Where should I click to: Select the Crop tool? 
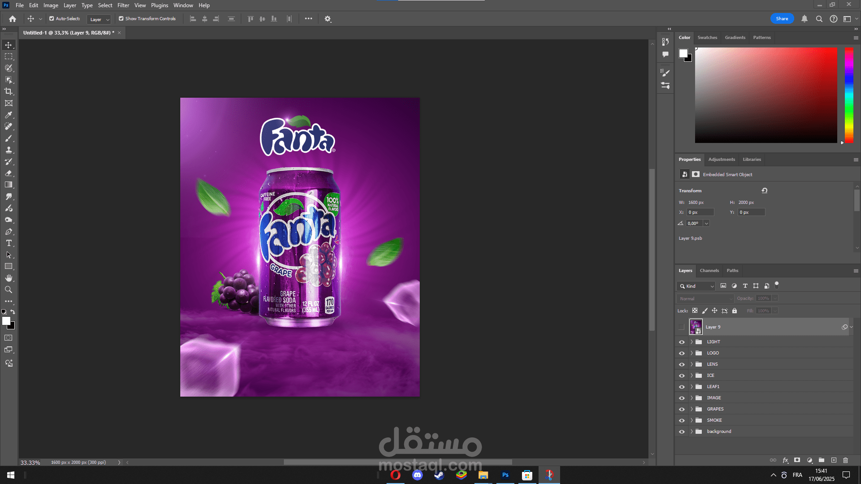tap(9, 91)
